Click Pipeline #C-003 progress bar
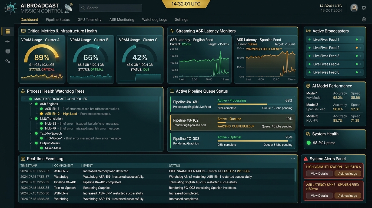Viewport: 372px width, 208px height. [255, 141]
